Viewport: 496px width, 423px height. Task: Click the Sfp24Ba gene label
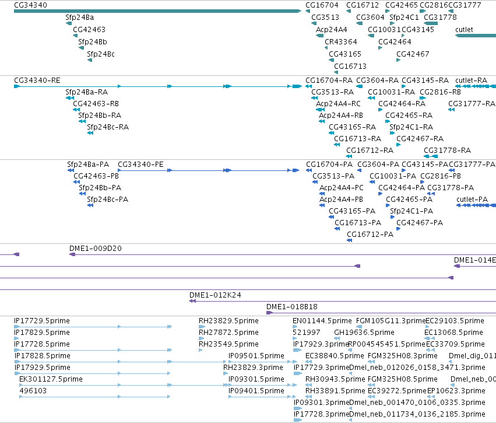click(79, 17)
